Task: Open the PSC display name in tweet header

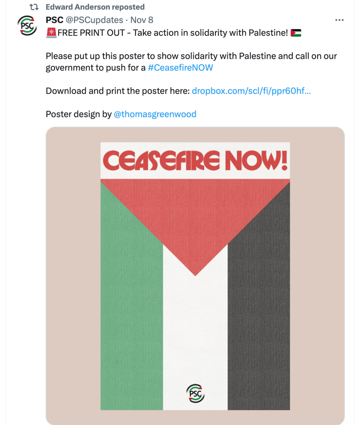Action: point(54,20)
